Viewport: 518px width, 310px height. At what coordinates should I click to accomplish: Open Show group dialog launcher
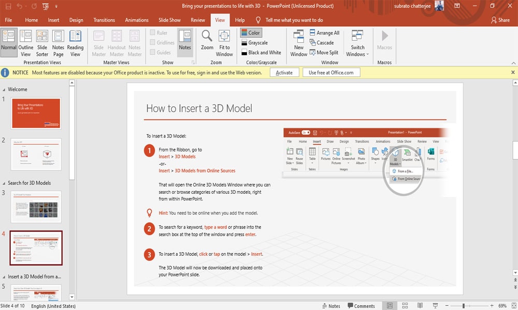click(193, 63)
